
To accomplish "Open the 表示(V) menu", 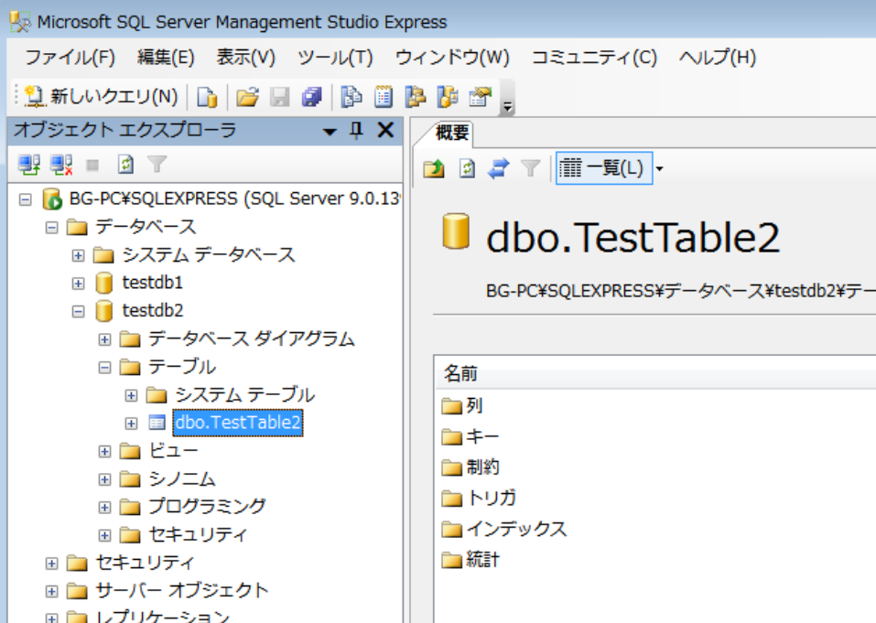I will [x=246, y=57].
